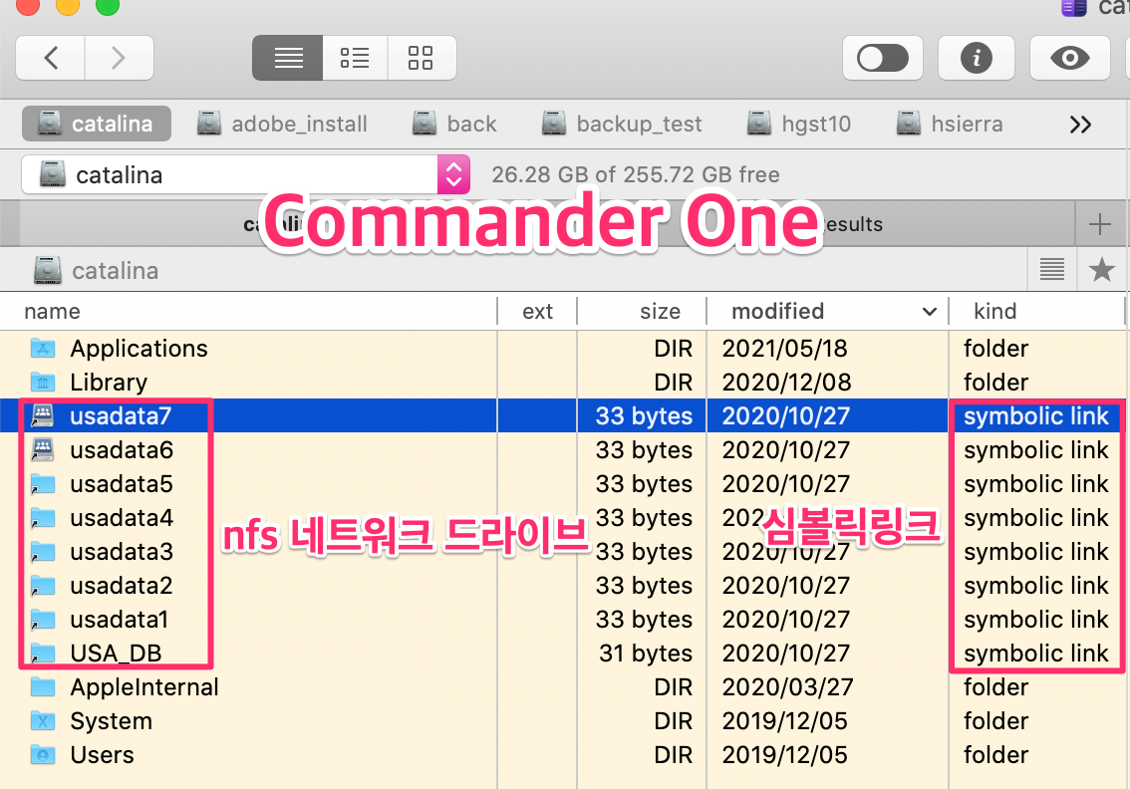Add a new tab with plus button
The width and height of the screenshot is (1130, 789).
(x=1100, y=224)
